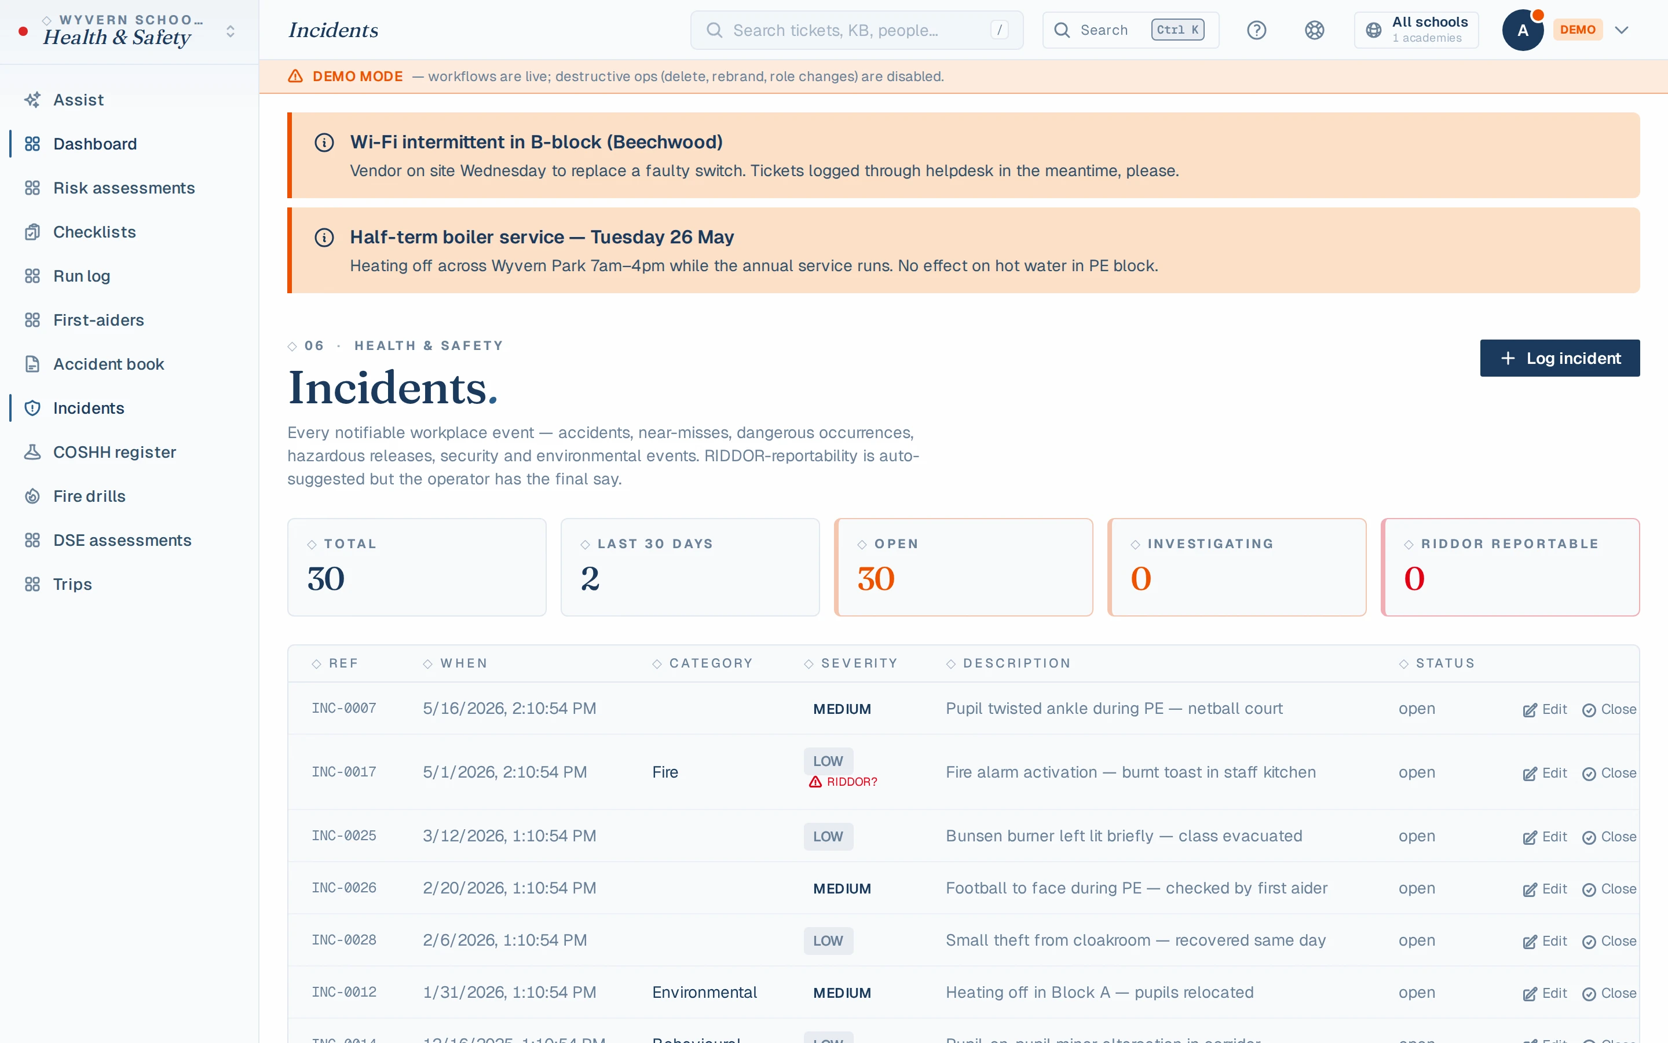Close incident INC-0025

click(x=1610, y=837)
